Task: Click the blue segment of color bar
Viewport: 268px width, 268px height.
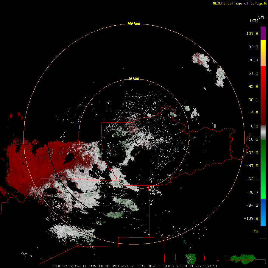Action: (263, 212)
